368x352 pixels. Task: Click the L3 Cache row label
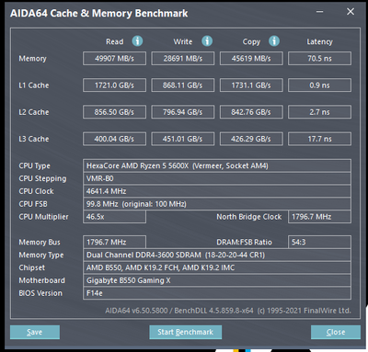[34, 139]
